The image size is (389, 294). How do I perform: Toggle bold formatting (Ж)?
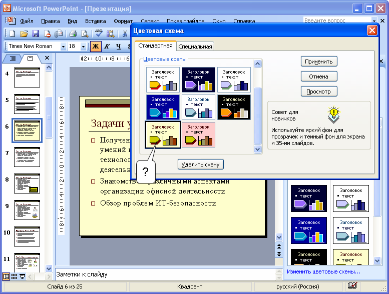(96, 46)
